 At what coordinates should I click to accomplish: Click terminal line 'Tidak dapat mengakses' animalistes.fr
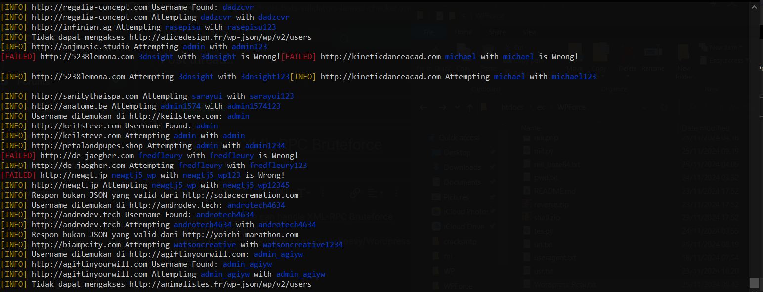pyautogui.click(x=156, y=284)
